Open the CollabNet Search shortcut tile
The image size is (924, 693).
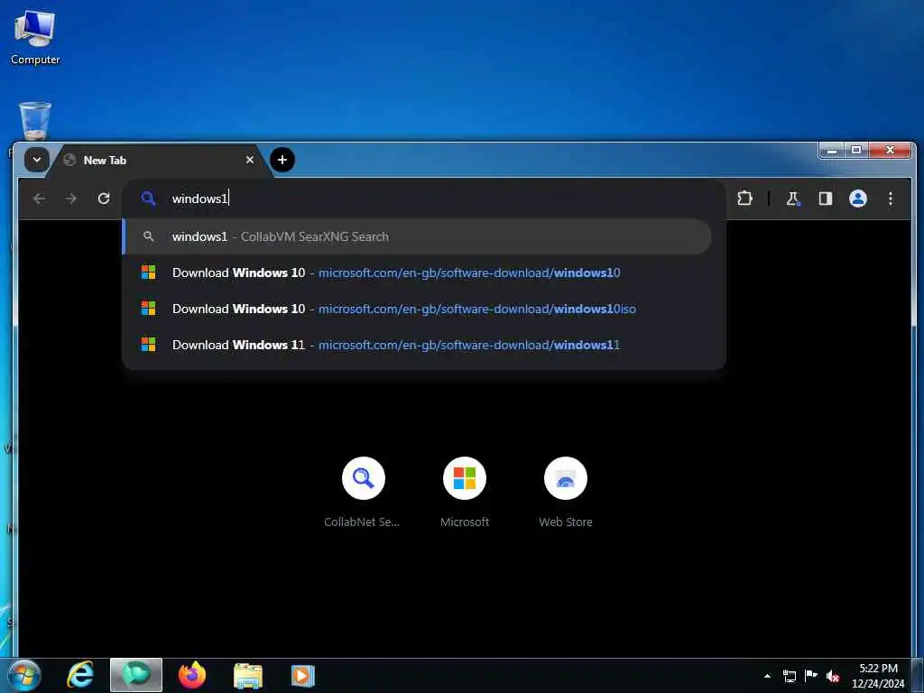pyautogui.click(x=363, y=492)
